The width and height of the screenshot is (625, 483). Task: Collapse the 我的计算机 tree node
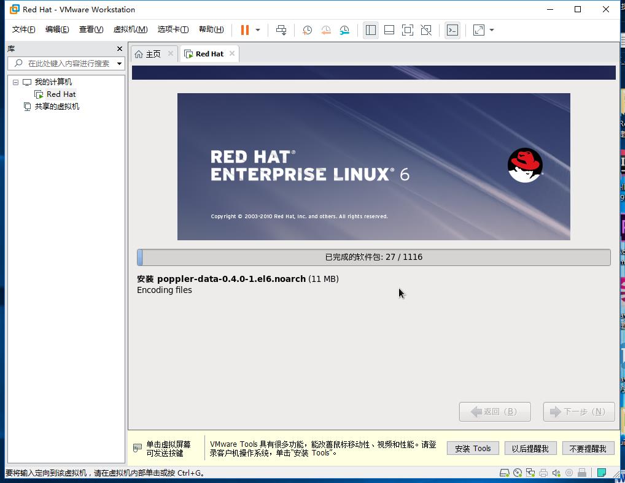(x=15, y=82)
